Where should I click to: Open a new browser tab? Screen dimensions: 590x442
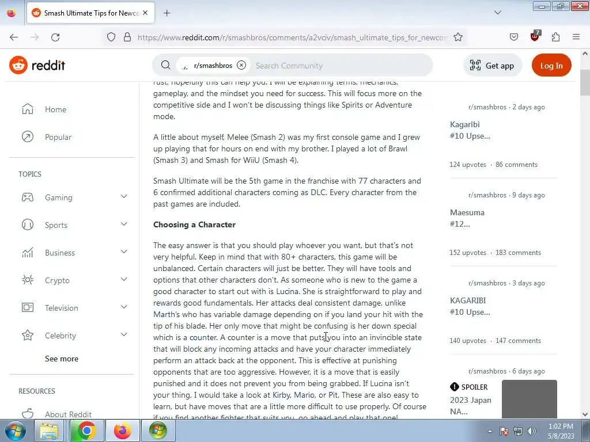[167, 13]
